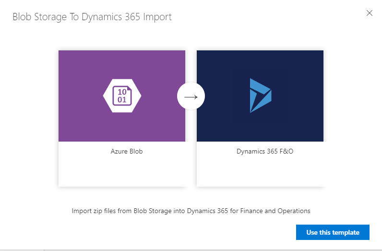Image resolution: width=382 pixels, height=251 pixels.
Task: Click the template description about importing zip files
Action: (191, 211)
